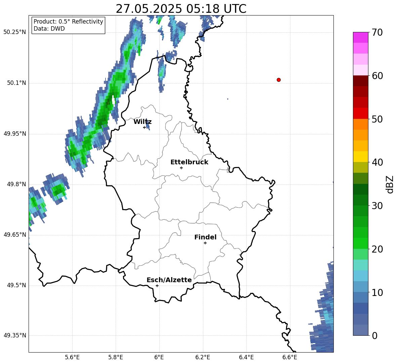This screenshot has width=398, height=364.
Task: Click the Wiltz city label
Action: click(143, 122)
